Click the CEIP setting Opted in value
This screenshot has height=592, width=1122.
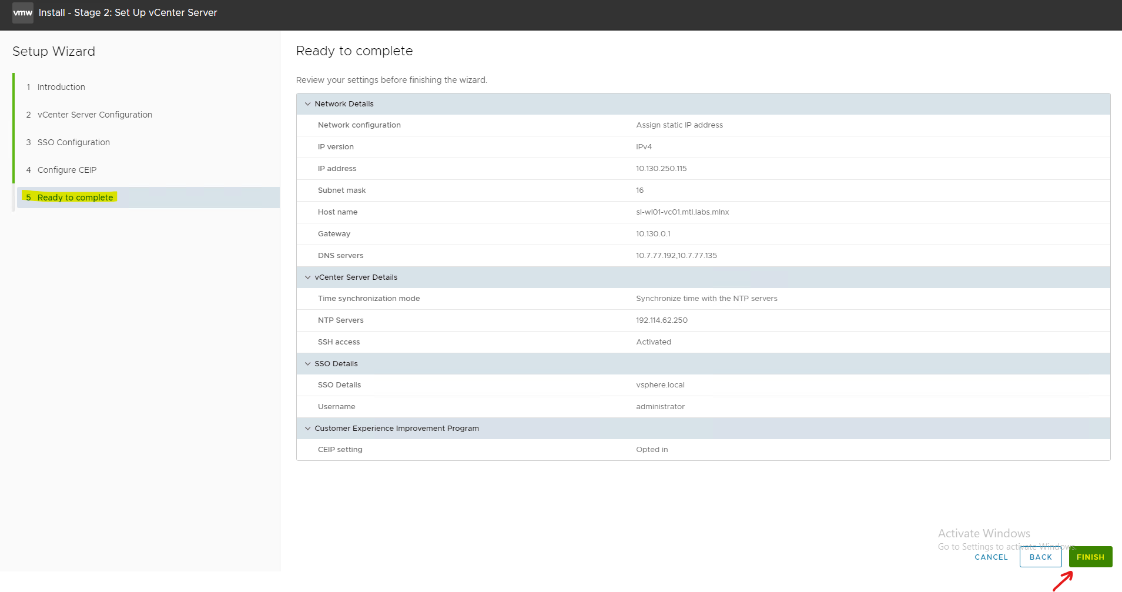tap(652, 450)
